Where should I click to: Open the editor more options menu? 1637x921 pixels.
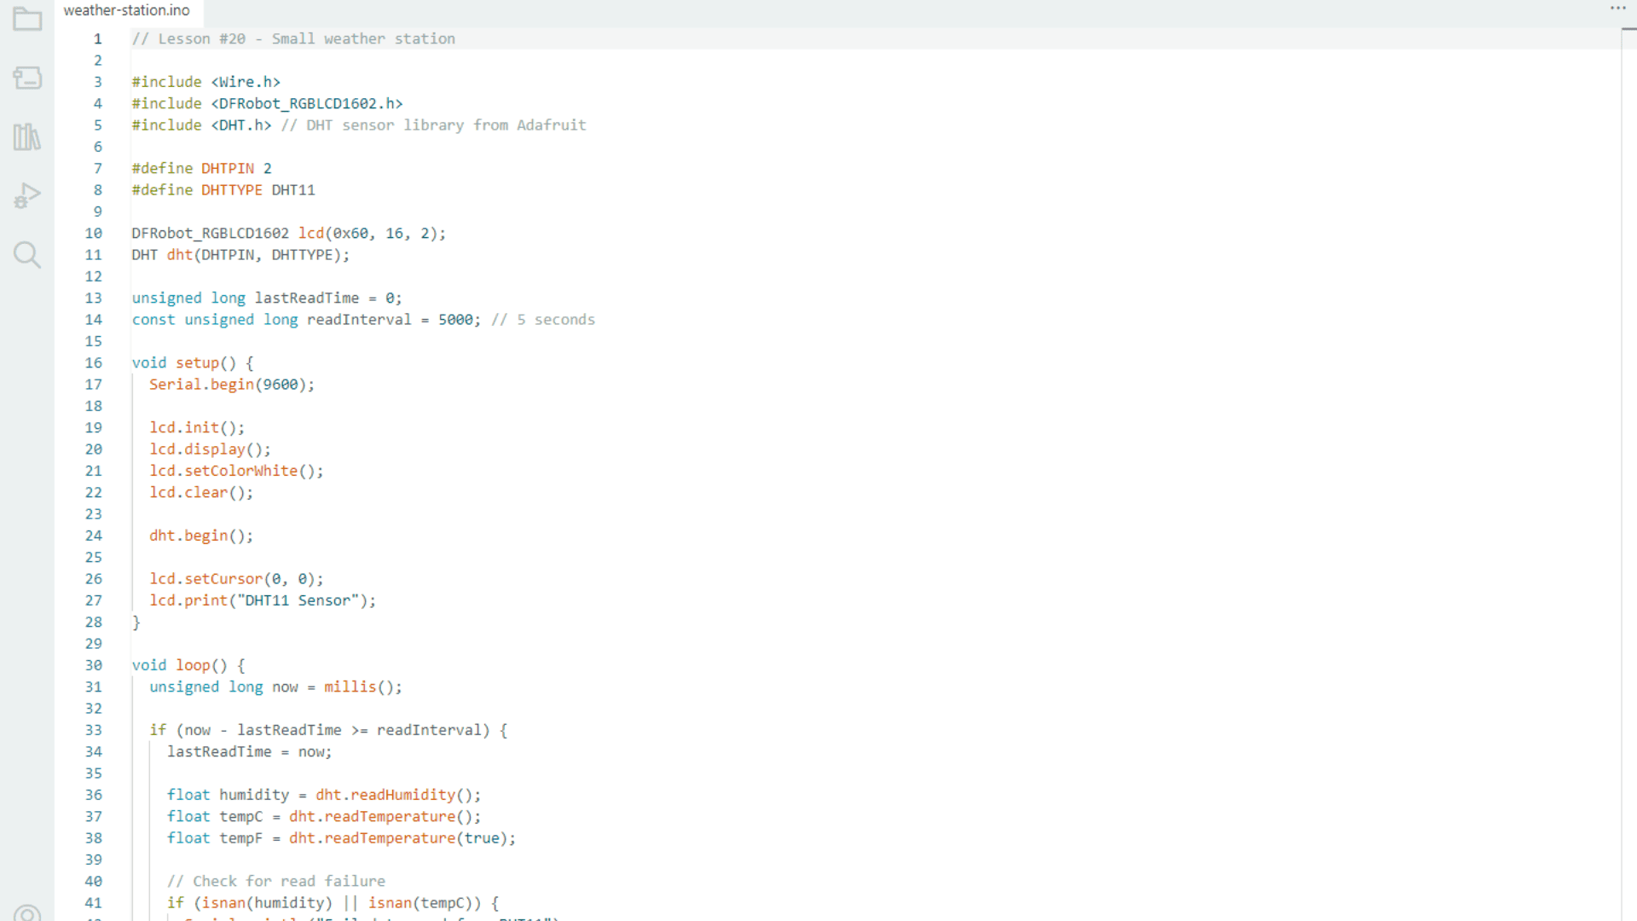(1617, 9)
